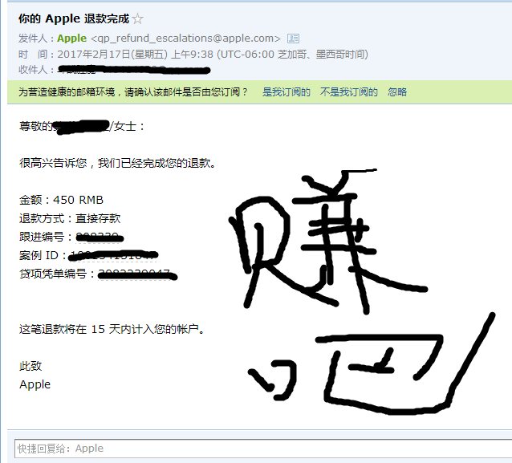This screenshot has width=512, height=463.
Task: Click the sender address qp_refund_escalations@apple.com
Action: (x=185, y=39)
